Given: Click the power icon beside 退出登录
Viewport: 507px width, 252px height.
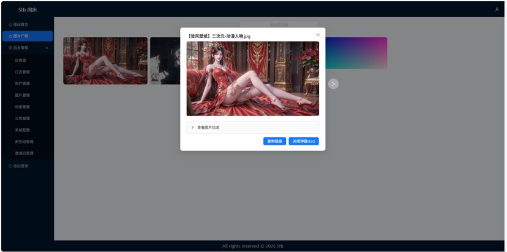Looking at the screenshot, I should (10, 166).
